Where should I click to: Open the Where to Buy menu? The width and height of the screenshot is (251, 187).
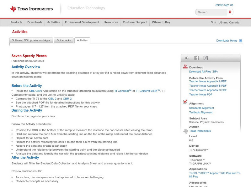click(x=161, y=22)
